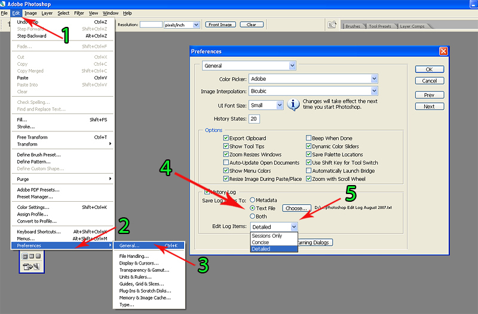Open the Select menu

63,13
